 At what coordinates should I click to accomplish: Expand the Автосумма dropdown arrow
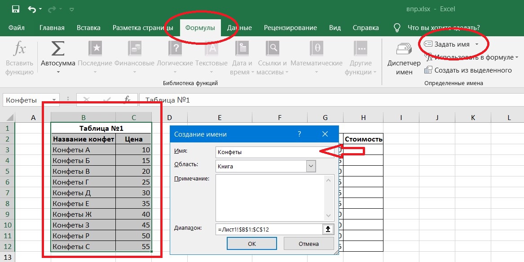click(x=58, y=72)
